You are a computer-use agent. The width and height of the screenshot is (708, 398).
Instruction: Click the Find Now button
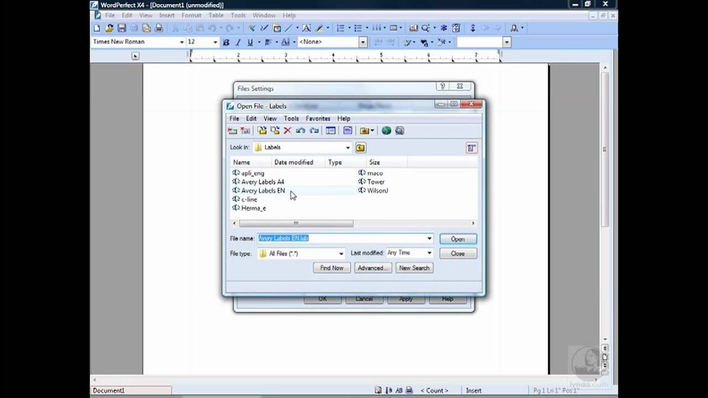pyautogui.click(x=332, y=268)
